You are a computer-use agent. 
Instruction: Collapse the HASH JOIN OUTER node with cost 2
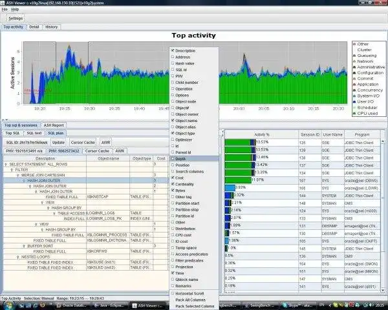30,186
